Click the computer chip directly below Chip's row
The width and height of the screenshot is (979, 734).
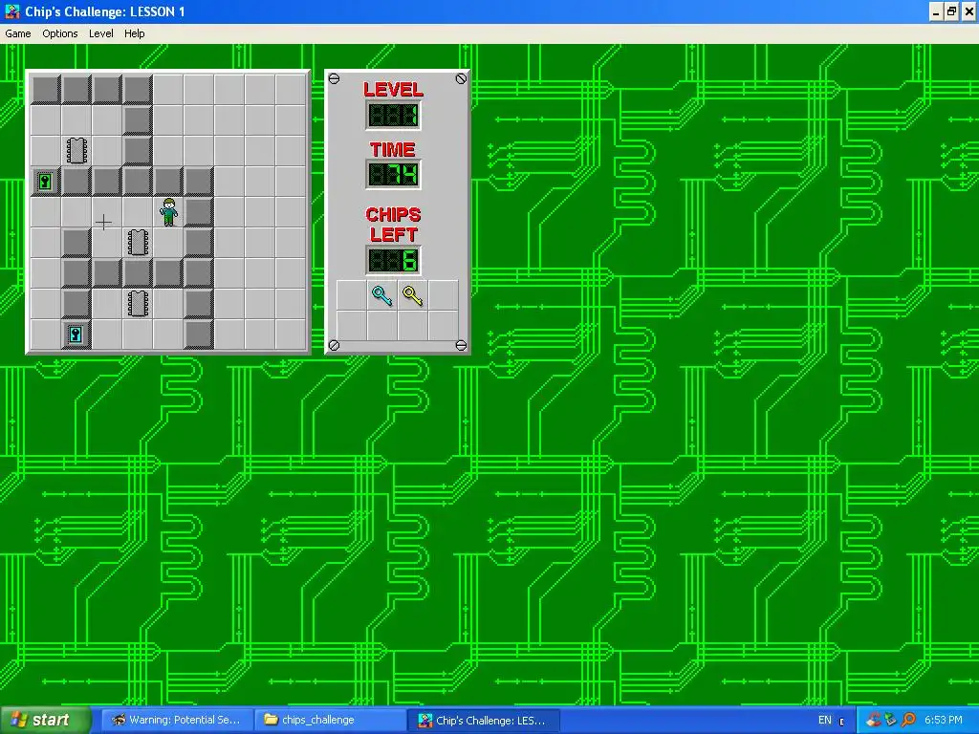[138, 243]
